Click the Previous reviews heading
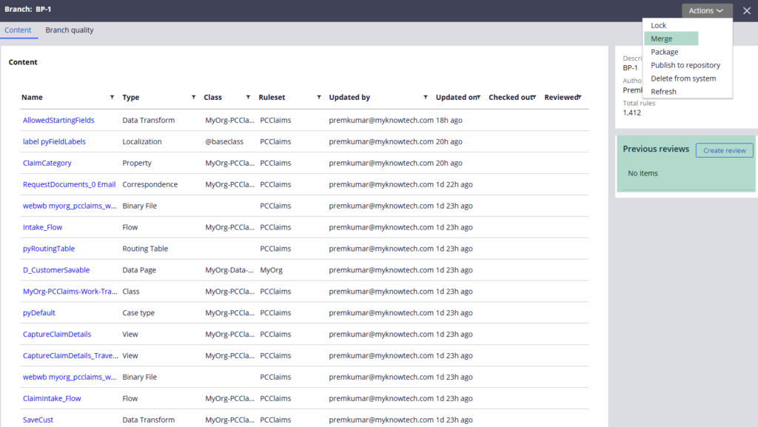Screen dimensions: 758x427 click(656, 149)
